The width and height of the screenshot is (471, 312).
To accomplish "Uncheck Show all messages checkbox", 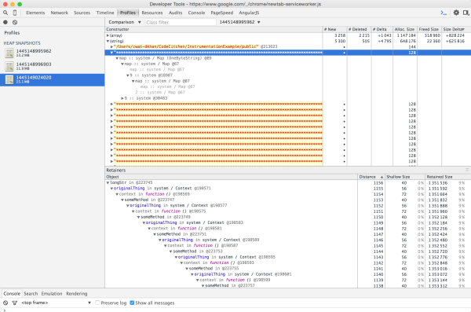I will point(132,303).
